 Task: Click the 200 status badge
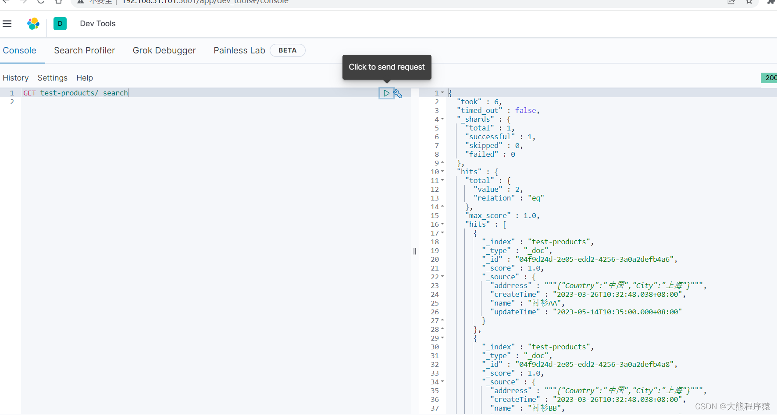(770, 78)
